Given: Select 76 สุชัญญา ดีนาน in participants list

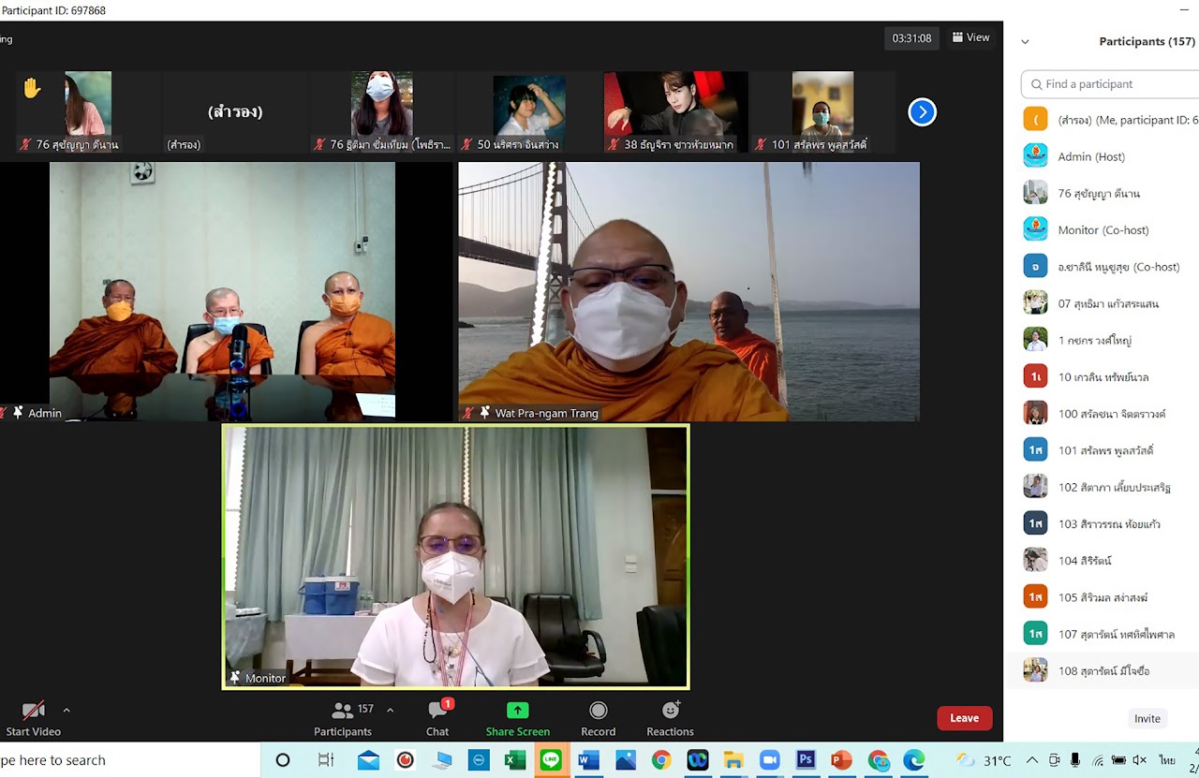Looking at the screenshot, I should (x=1105, y=193).
